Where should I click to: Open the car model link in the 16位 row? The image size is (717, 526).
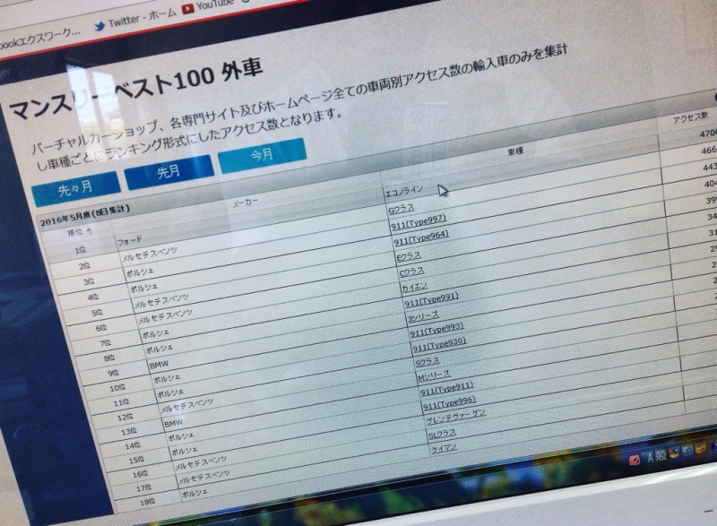pos(455,417)
